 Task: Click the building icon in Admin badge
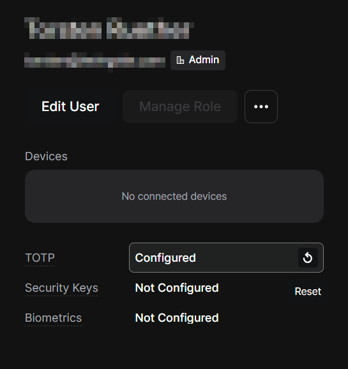pos(180,60)
